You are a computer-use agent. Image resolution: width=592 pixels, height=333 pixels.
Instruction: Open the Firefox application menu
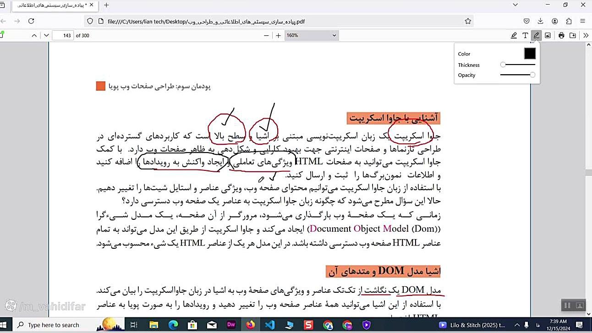[x=583, y=21]
